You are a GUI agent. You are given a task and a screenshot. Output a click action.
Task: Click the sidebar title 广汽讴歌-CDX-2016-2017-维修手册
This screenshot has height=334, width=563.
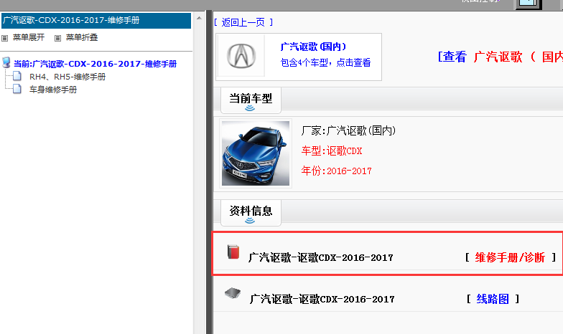(71, 20)
